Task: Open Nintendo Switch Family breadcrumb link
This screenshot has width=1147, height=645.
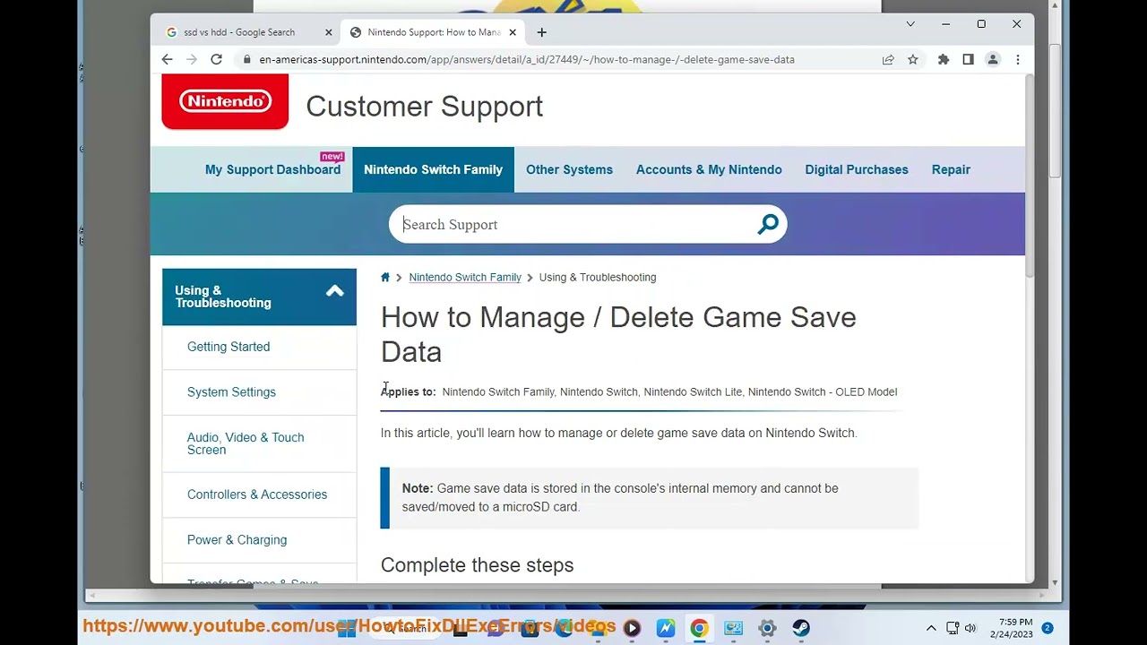Action: tap(465, 278)
